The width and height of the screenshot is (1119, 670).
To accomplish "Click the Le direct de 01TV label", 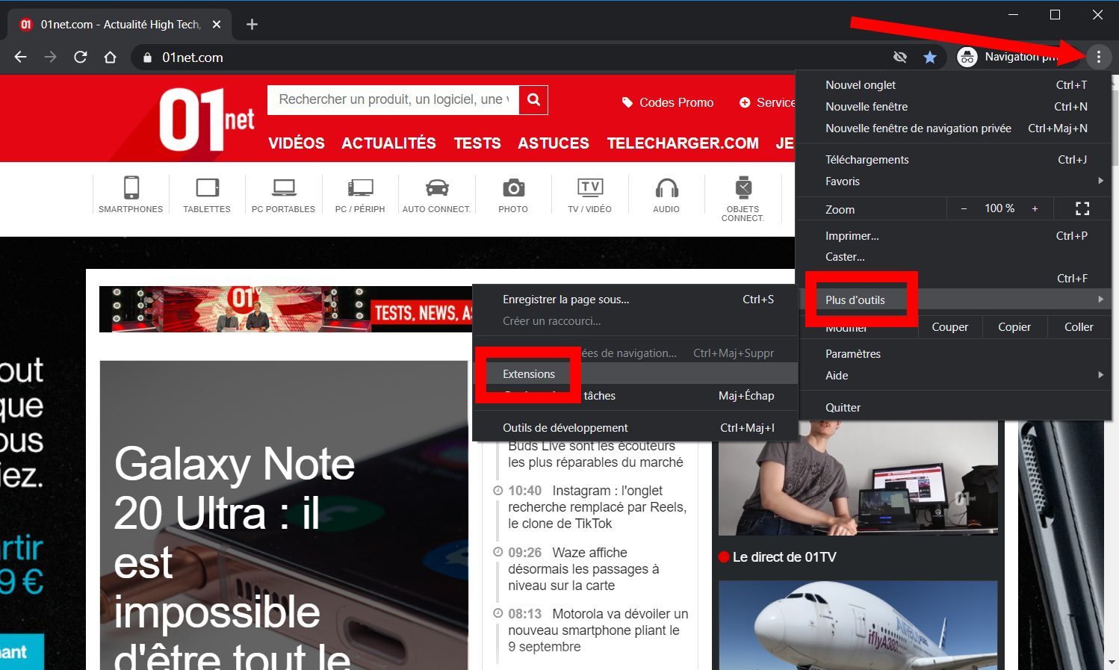I will pyautogui.click(x=784, y=557).
